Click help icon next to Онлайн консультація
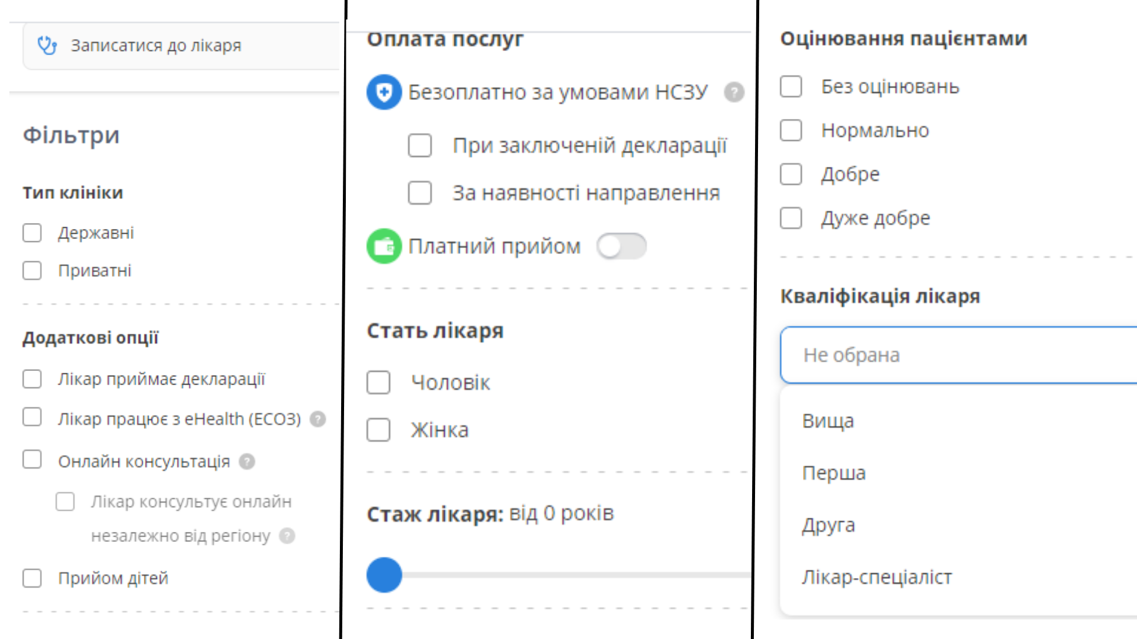This screenshot has width=1137, height=639. [246, 462]
